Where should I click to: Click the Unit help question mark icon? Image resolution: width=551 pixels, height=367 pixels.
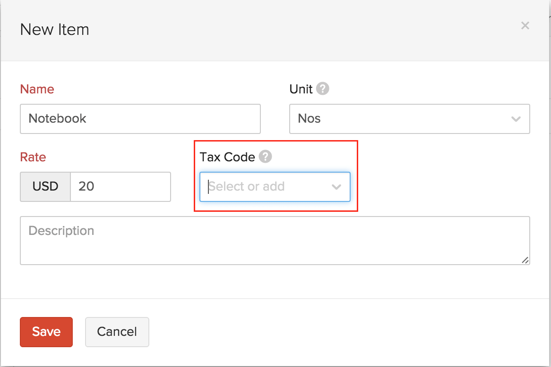pos(323,89)
